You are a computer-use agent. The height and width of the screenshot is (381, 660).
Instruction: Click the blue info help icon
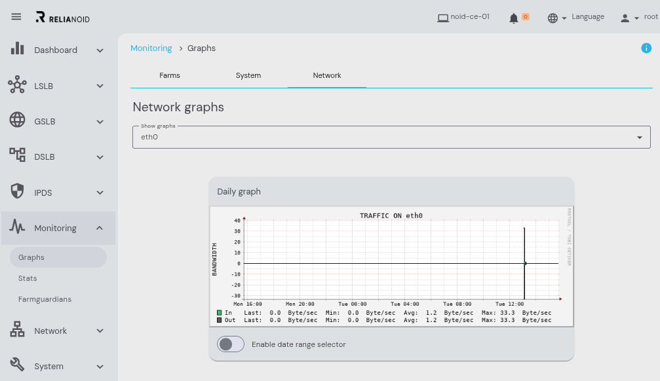646,48
